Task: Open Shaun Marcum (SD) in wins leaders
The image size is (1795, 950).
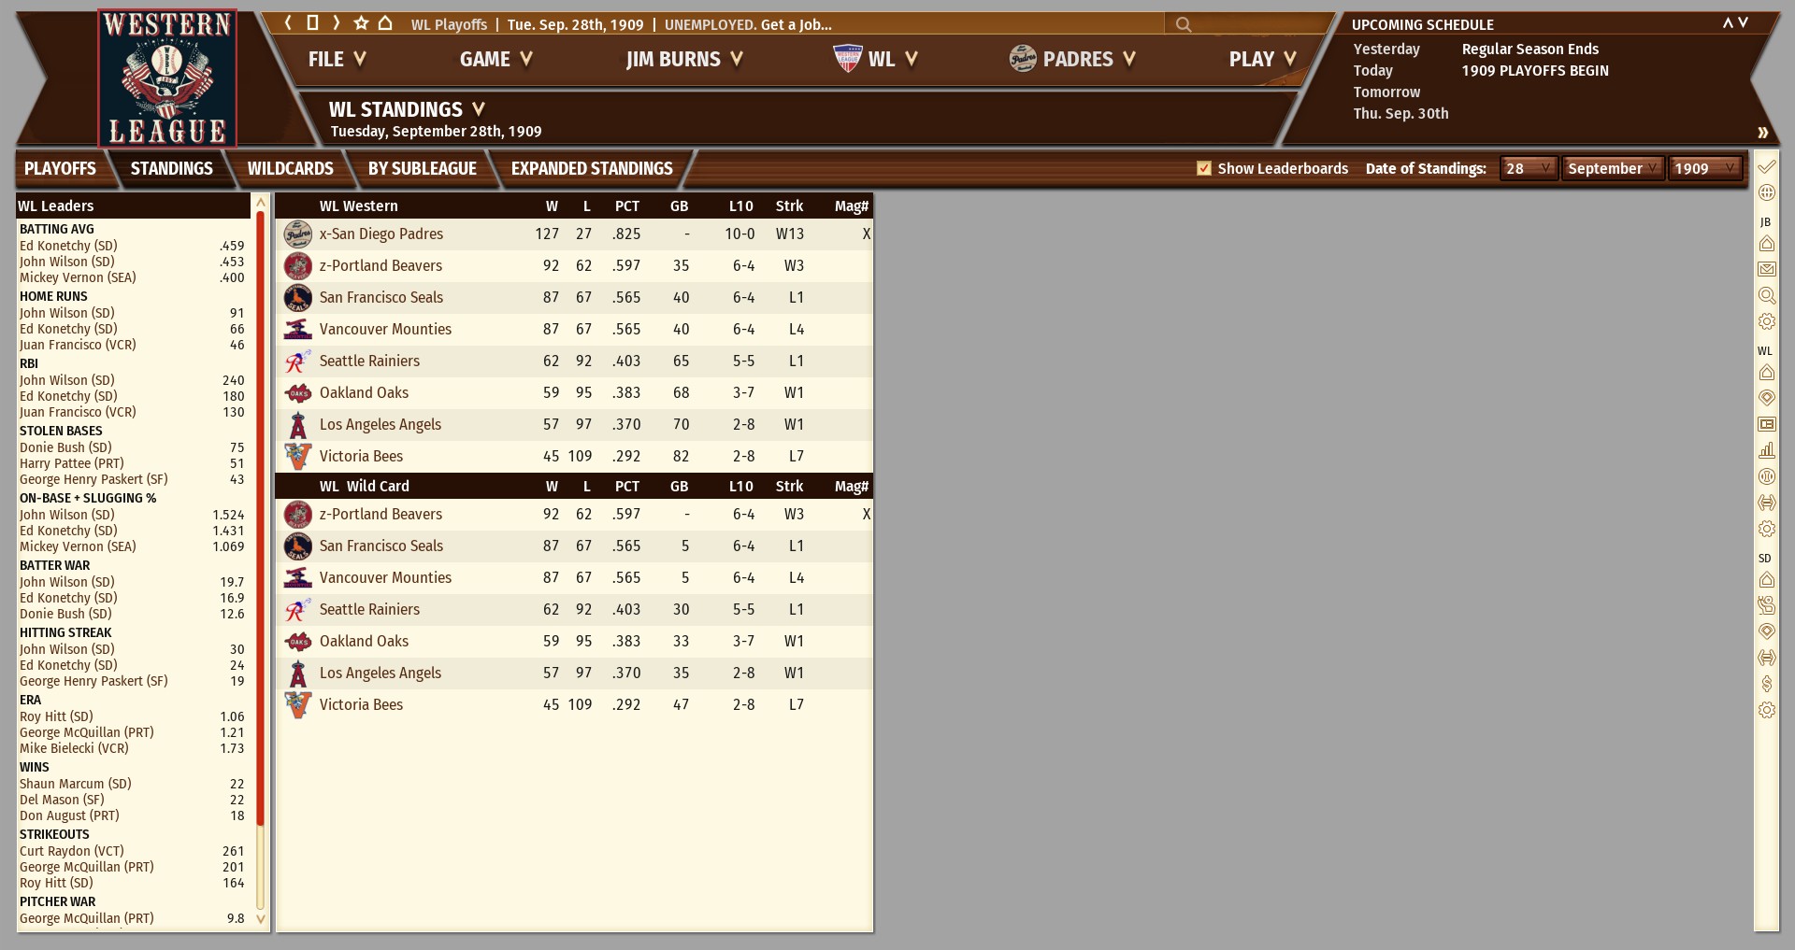Action: tap(76, 784)
